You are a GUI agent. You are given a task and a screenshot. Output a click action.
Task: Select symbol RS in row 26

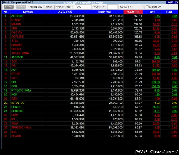click(13, 119)
